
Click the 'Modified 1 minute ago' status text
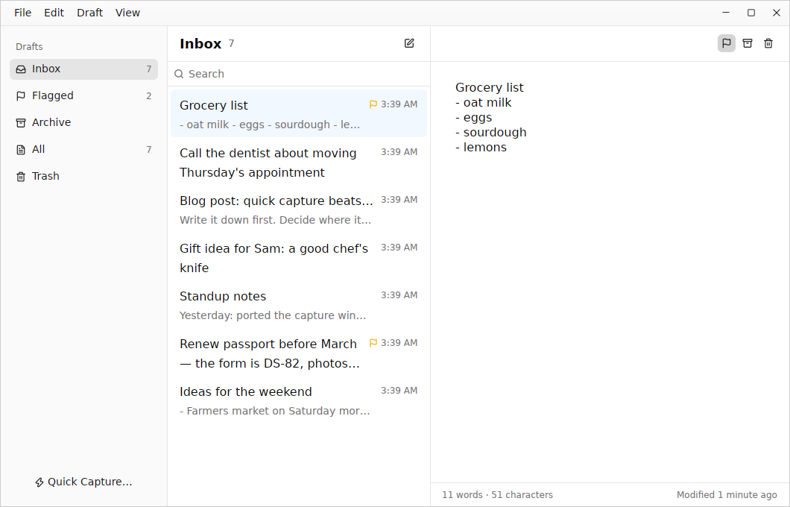coord(727,495)
